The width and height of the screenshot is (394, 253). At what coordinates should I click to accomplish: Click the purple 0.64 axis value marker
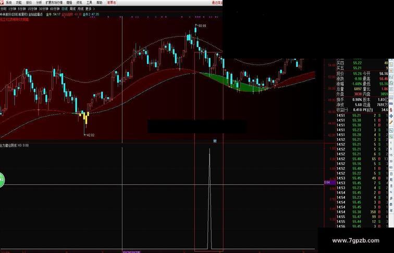tap(330, 182)
